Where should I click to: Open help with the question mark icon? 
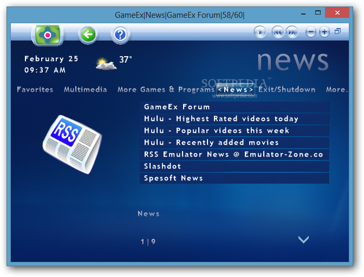point(120,35)
